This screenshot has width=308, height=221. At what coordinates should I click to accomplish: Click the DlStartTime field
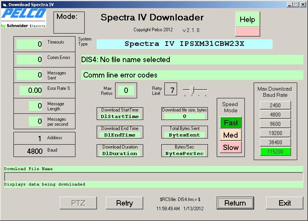point(120,116)
